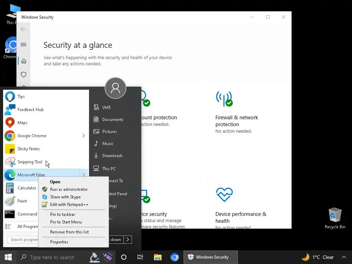The height and width of the screenshot is (264, 352).
Task: Launch the Snipping Tool
Action: tap(46, 162)
